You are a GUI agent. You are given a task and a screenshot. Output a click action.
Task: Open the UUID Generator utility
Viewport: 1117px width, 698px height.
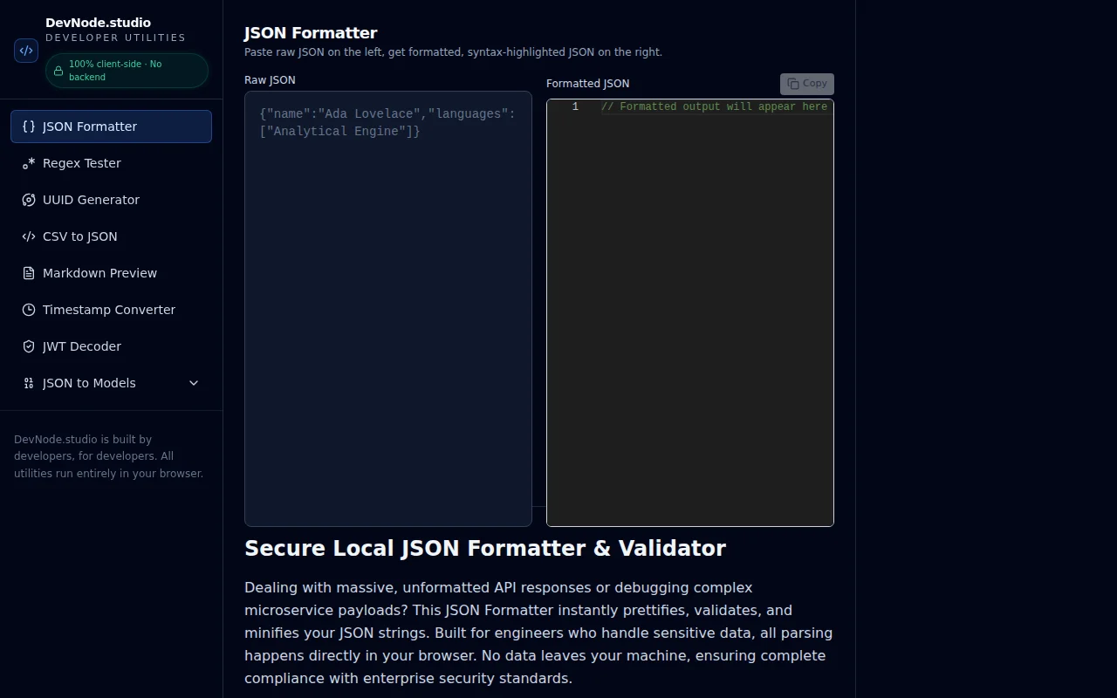tap(111, 200)
